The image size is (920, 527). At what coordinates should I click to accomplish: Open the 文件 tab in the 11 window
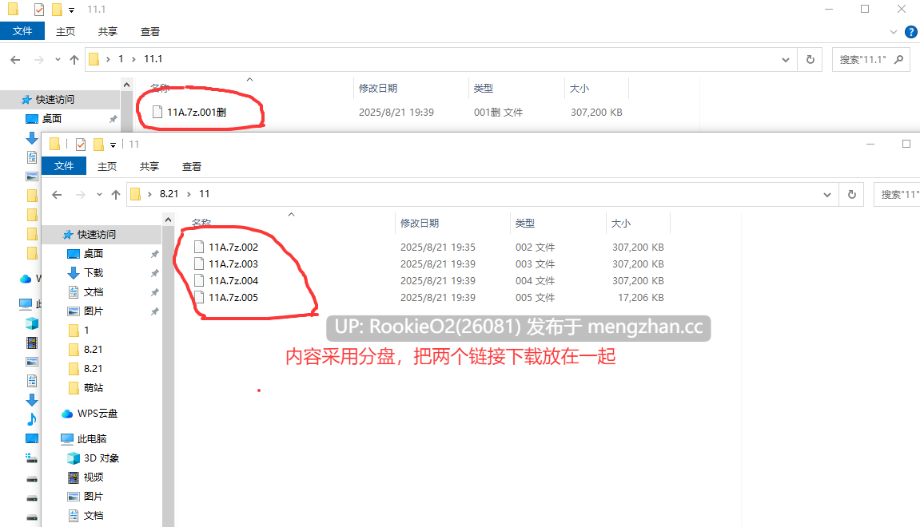pyautogui.click(x=64, y=166)
